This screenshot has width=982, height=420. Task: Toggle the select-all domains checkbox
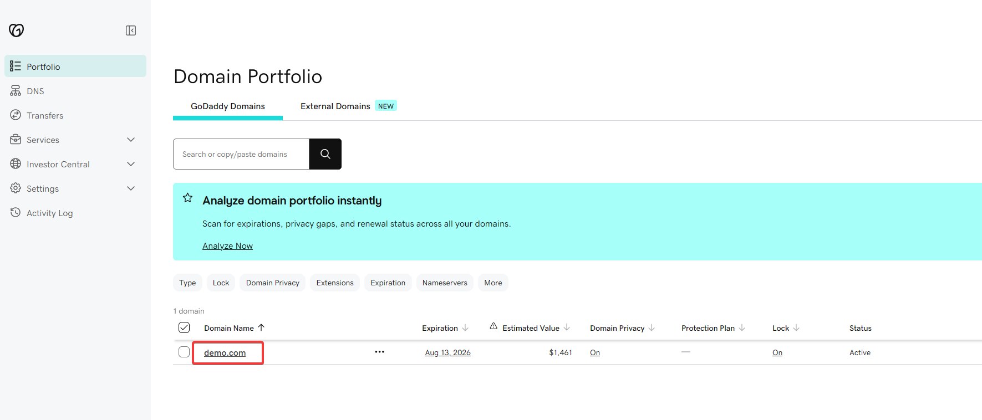(x=184, y=327)
